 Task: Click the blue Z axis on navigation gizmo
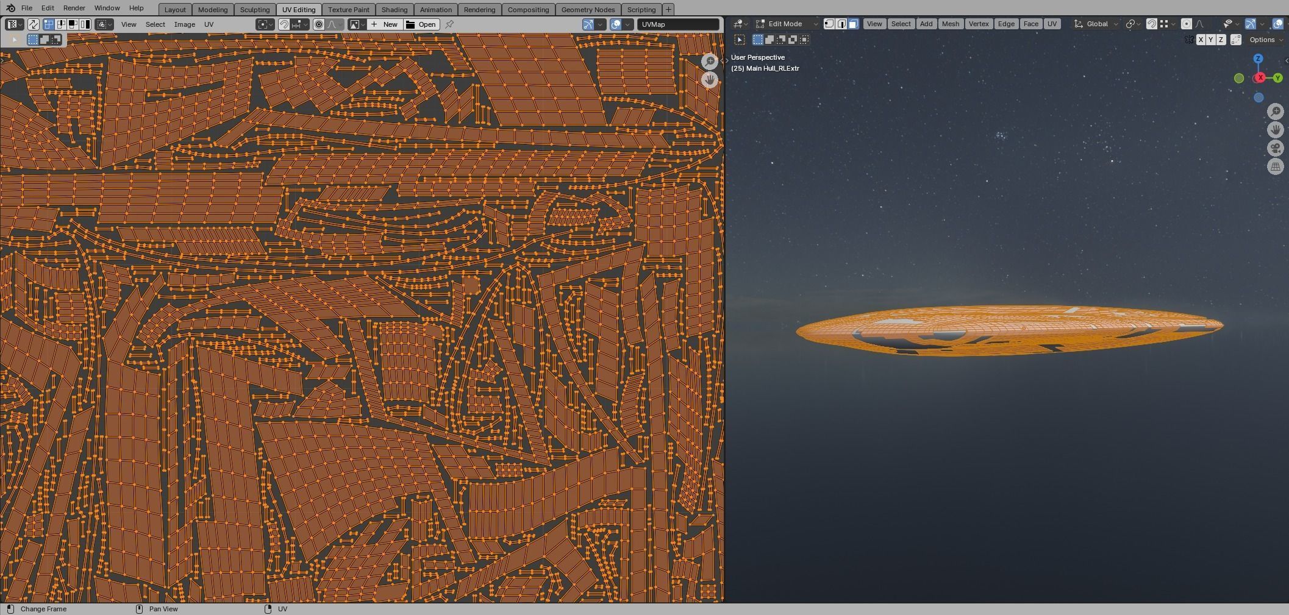coord(1258,59)
